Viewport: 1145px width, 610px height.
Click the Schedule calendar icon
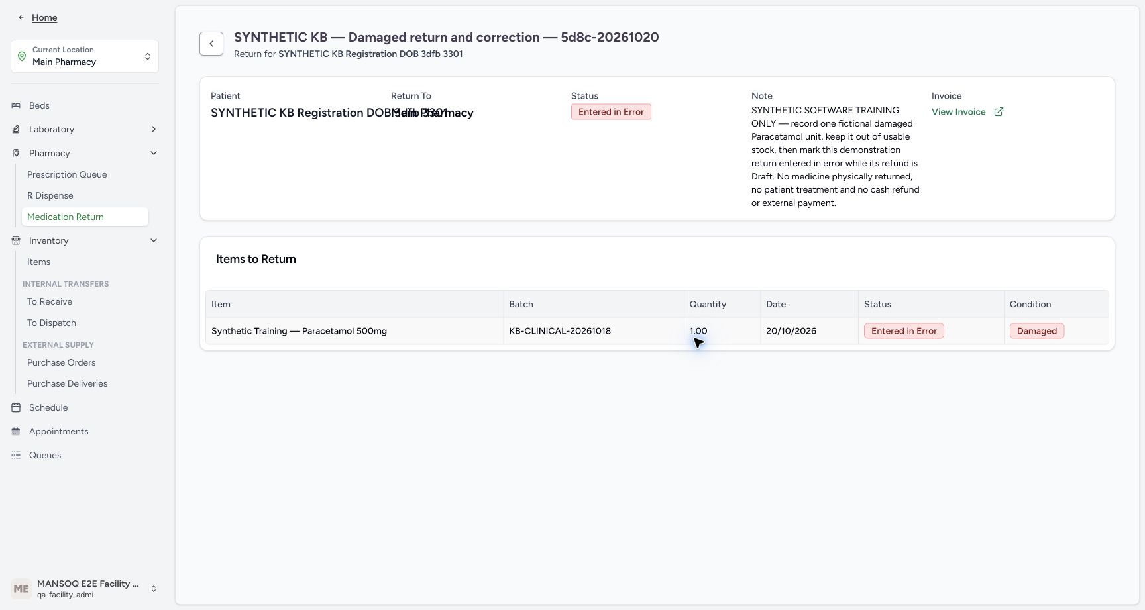[16, 407]
